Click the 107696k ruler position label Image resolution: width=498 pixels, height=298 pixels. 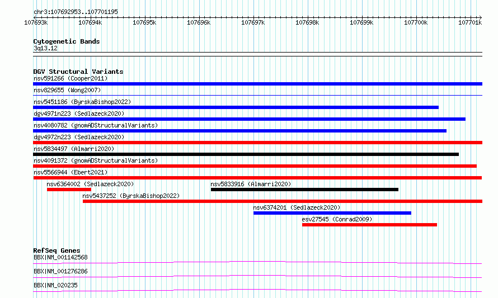(199, 22)
